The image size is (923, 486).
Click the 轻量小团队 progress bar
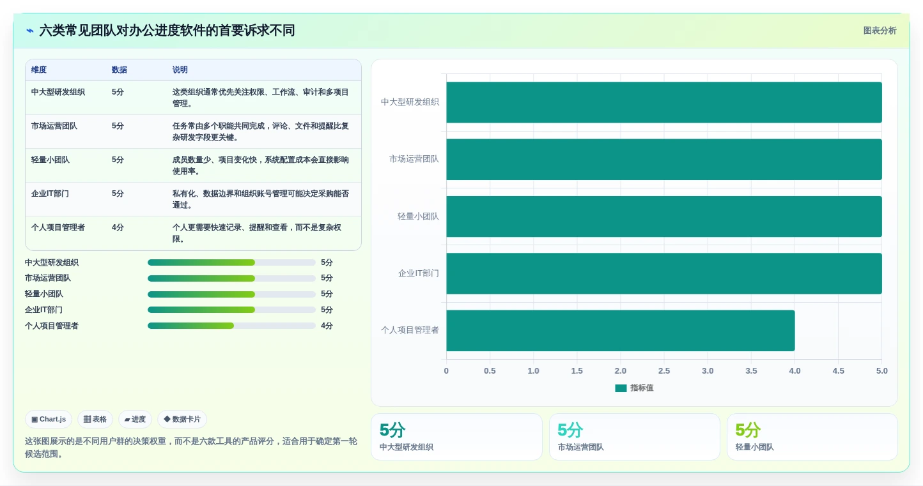(231, 294)
